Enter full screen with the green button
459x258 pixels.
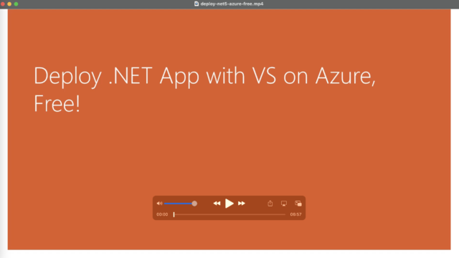16,4
